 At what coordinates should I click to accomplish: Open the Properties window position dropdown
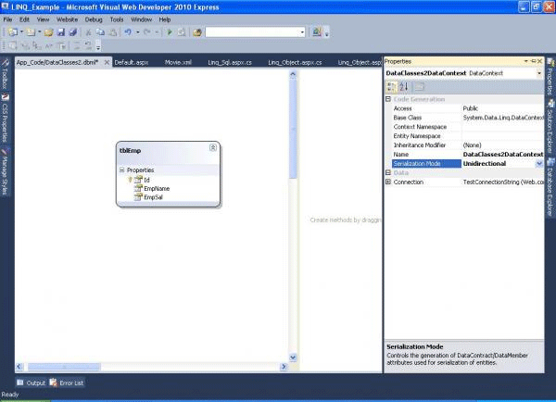[x=525, y=61]
